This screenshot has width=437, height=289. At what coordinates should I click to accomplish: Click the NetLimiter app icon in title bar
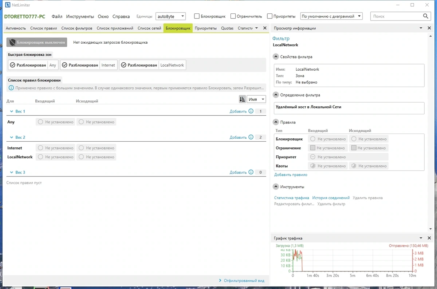[x=7, y=5]
